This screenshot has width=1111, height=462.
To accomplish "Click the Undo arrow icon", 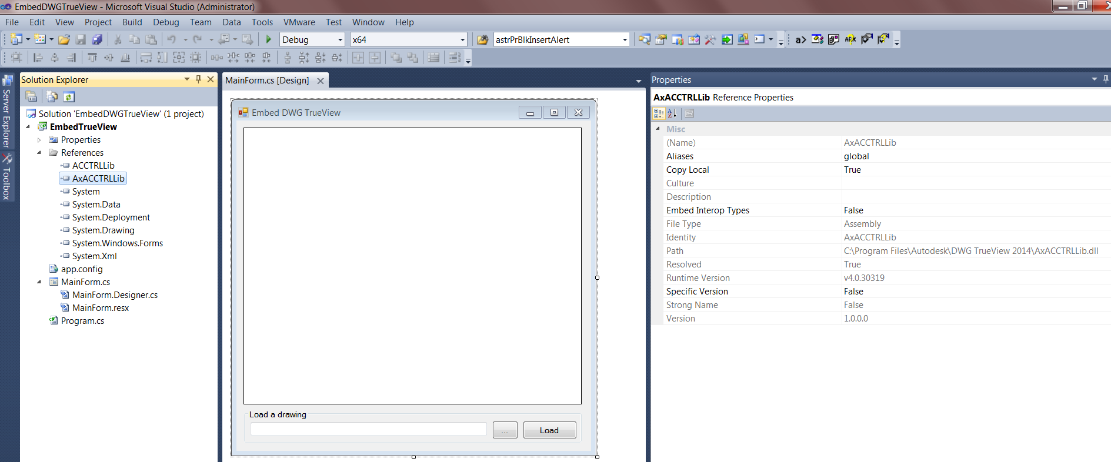I will pos(171,39).
